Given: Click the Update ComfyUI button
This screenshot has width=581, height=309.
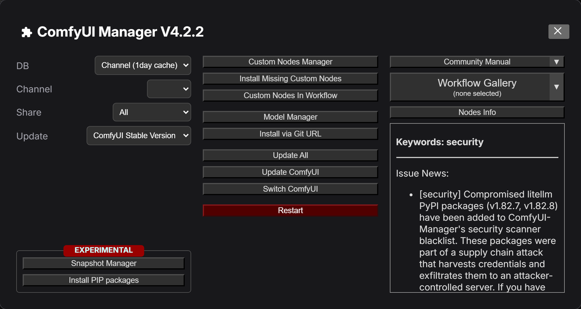Looking at the screenshot, I should pos(290,172).
